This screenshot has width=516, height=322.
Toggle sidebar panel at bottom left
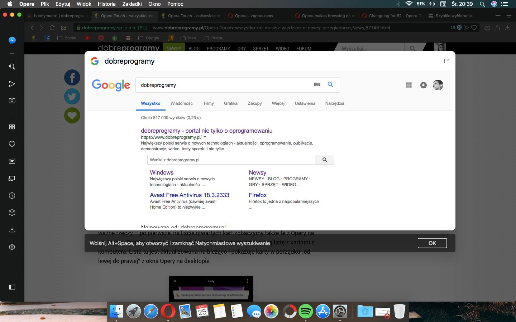click(12, 287)
